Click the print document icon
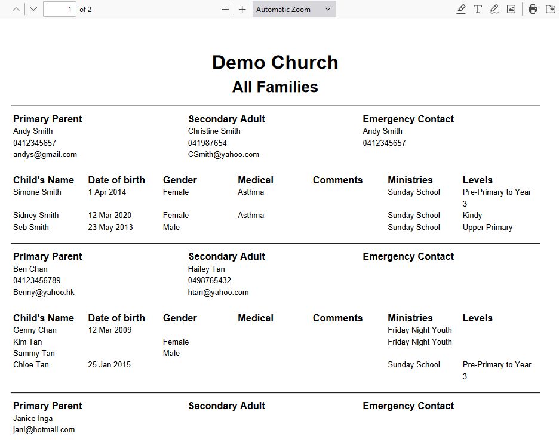Screen dimensions: 559x442 click(532, 9)
